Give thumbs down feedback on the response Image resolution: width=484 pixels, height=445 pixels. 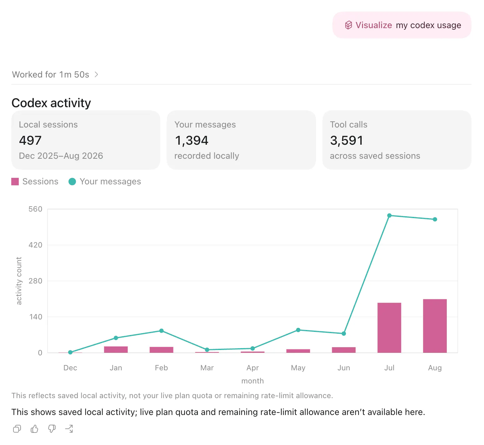tap(52, 429)
